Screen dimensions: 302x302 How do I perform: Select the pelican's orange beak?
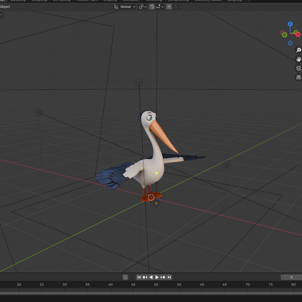tap(163, 137)
